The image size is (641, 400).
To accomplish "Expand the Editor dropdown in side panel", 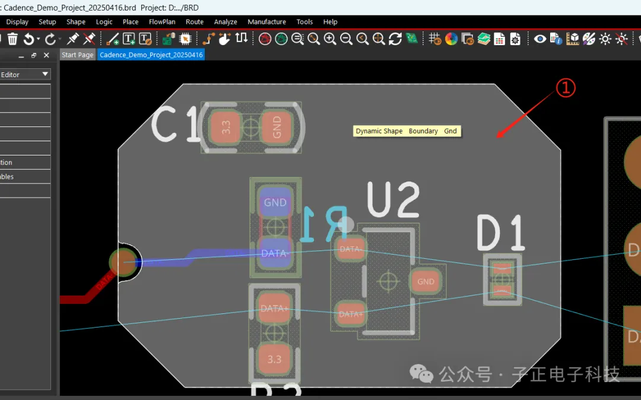I will (x=45, y=74).
